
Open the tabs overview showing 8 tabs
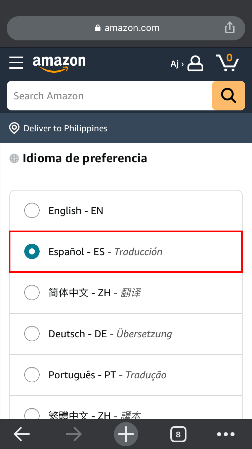click(x=178, y=434)
